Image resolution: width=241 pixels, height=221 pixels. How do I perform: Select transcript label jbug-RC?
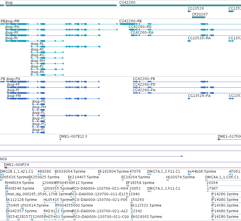coord(37,49)
